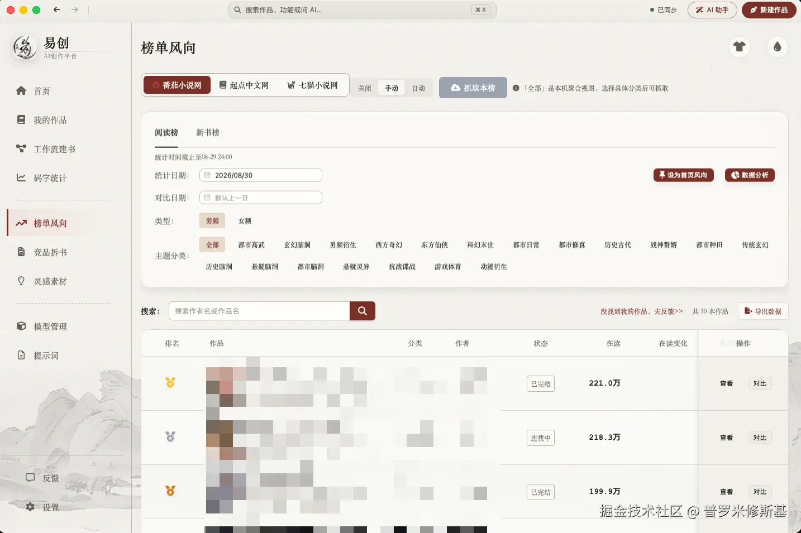The width and height of the screenshot is (801, 533).
Task: Click the rank medal on 199.9万 row
Action: [x=170, y=491]
